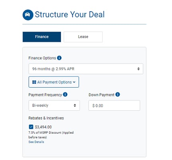Open the 96 months @ 2.99% APR dropdown
This screenshot has width=172, height=160.
86,69
